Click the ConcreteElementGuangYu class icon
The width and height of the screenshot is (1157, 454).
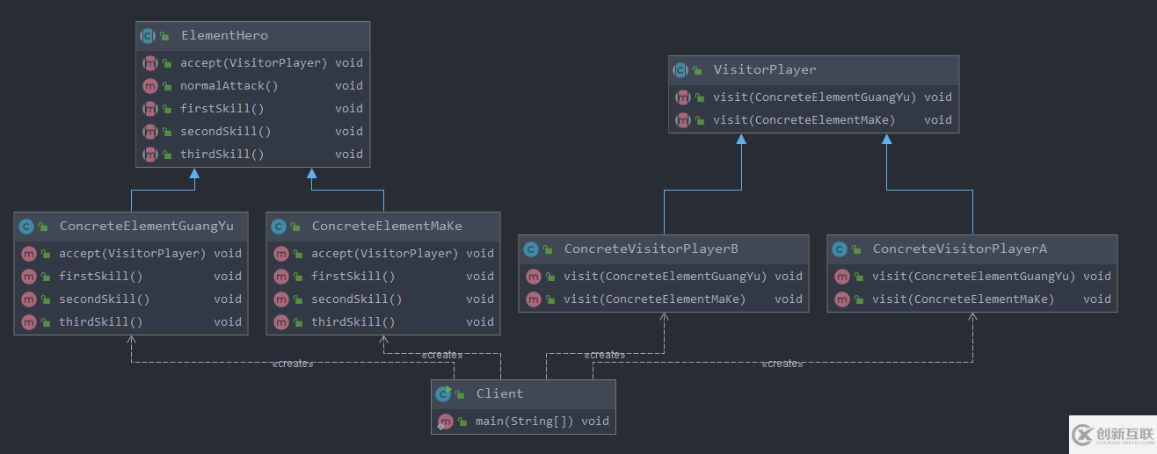(27, 227)
